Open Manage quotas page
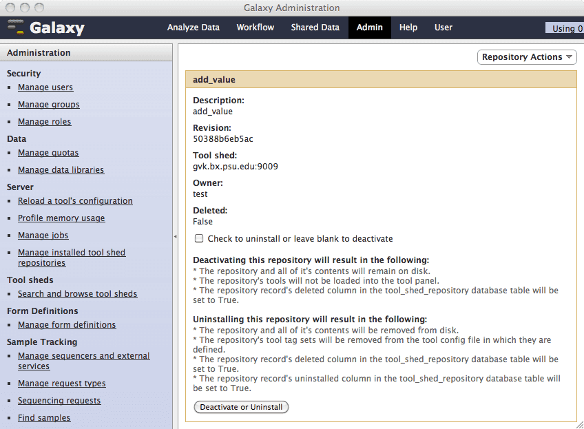The width and height of the screenshot is (584, 429). (x=48, y=153)
